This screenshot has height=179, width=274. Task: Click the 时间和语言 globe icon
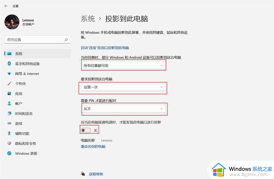(x=9, y=114)
